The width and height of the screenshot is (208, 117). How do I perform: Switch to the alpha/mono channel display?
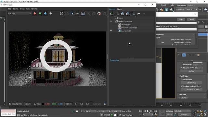[51, 13]
